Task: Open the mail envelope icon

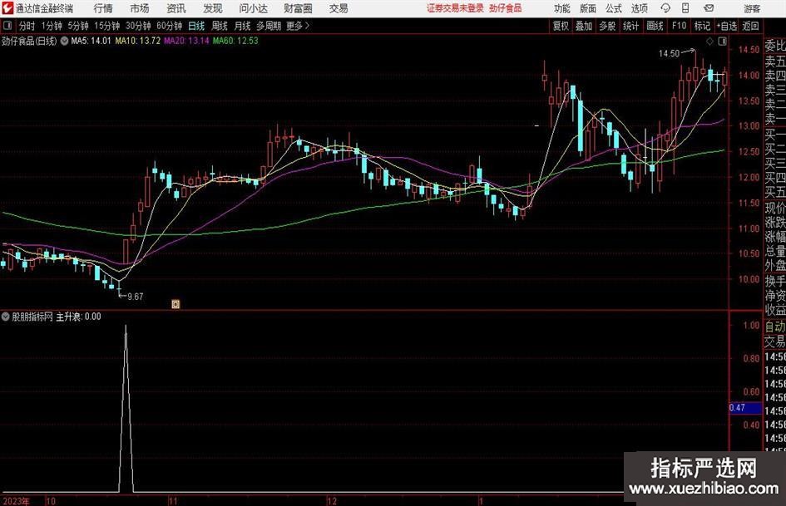Action: click(x=709, y=8)
